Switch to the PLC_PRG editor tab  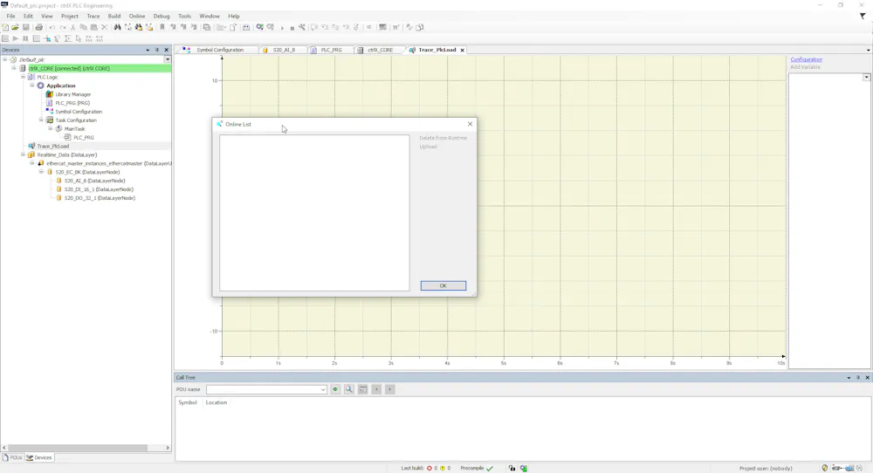331,50
